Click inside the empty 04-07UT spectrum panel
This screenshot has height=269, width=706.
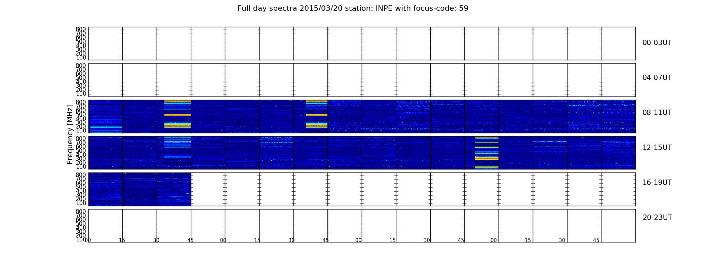tap(362, 80)
